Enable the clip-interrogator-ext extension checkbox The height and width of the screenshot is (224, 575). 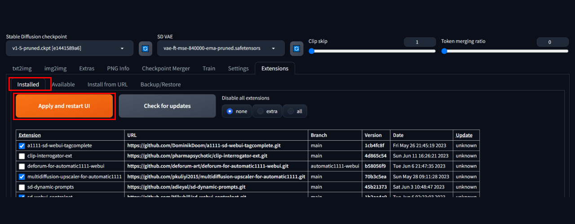pos(22,156)
